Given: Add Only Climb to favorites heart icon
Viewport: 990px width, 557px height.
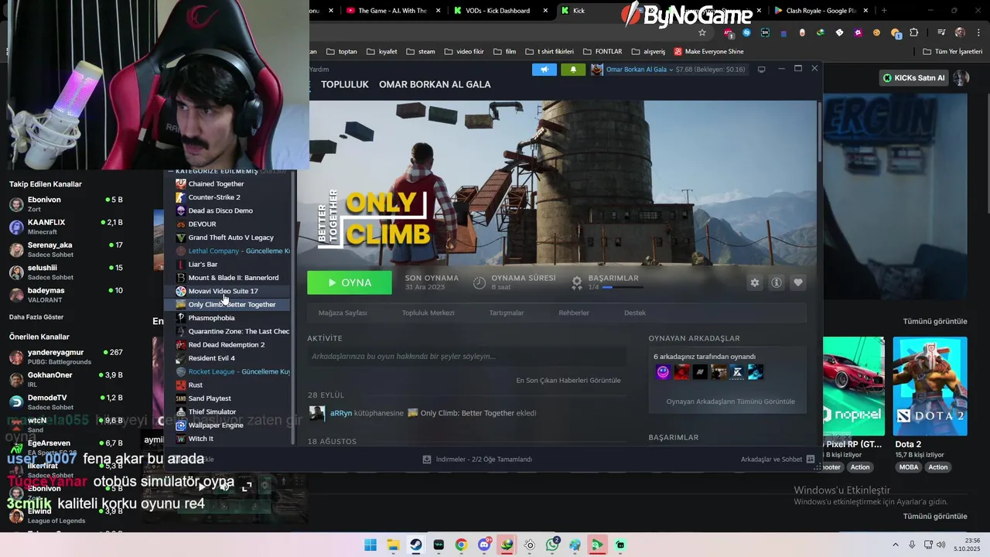Looking at the screenshot, I should 798,282.
